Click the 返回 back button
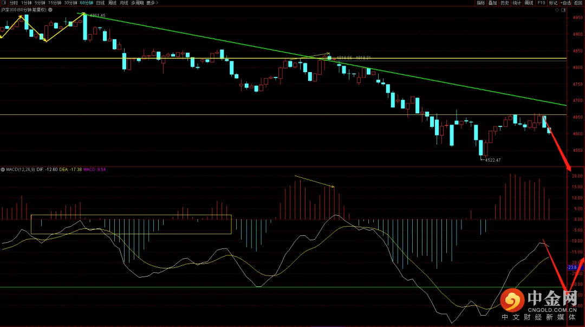The width and height of the screenshot is (585, 327). click(x=578, y=3)
